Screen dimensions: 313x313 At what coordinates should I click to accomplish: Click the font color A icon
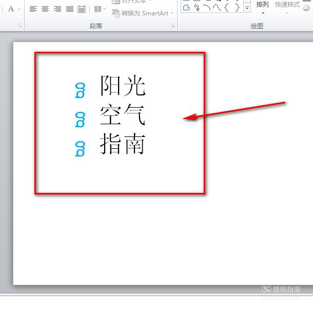pos(11,9)
